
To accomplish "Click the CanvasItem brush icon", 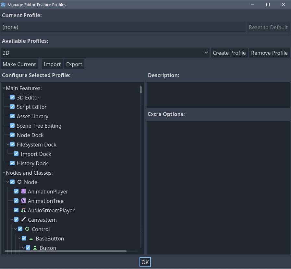I will point(23,220).
